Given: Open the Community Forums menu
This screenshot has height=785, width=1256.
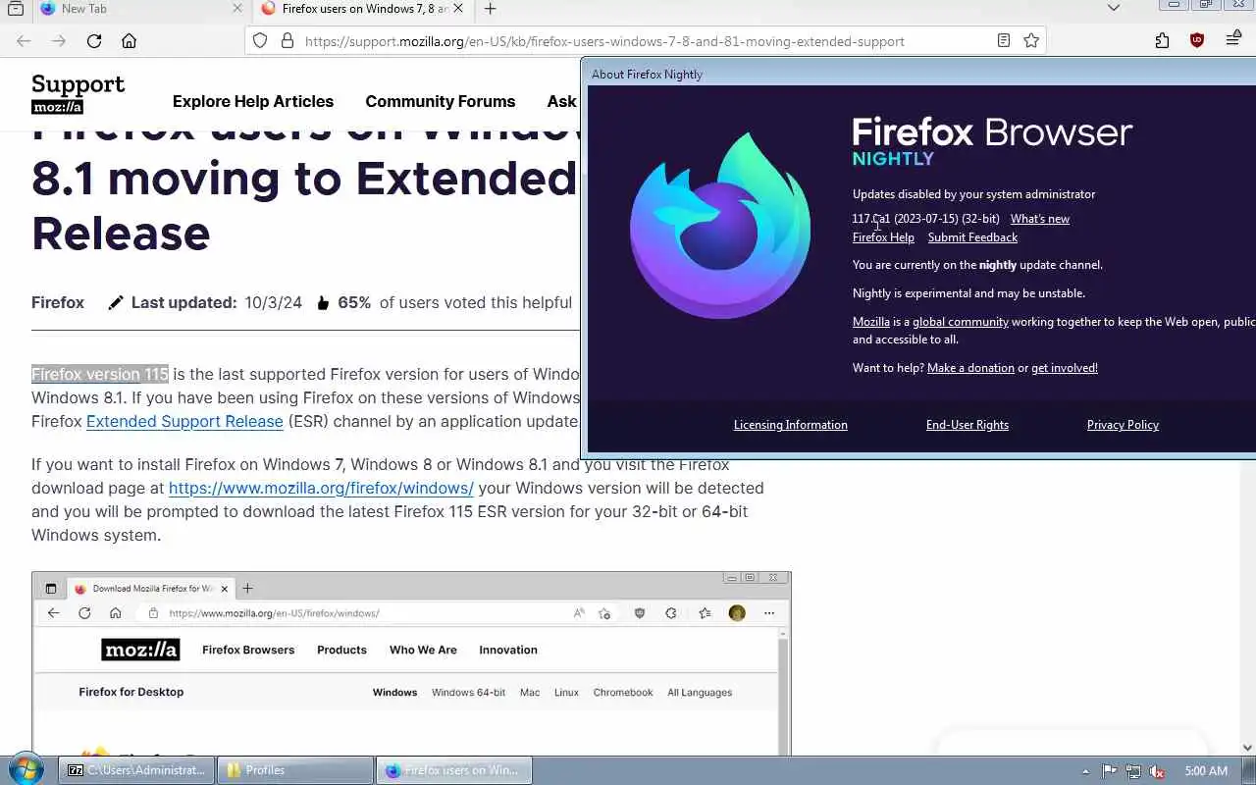Looking at the screenshot, I should click(x=440, y=101).
